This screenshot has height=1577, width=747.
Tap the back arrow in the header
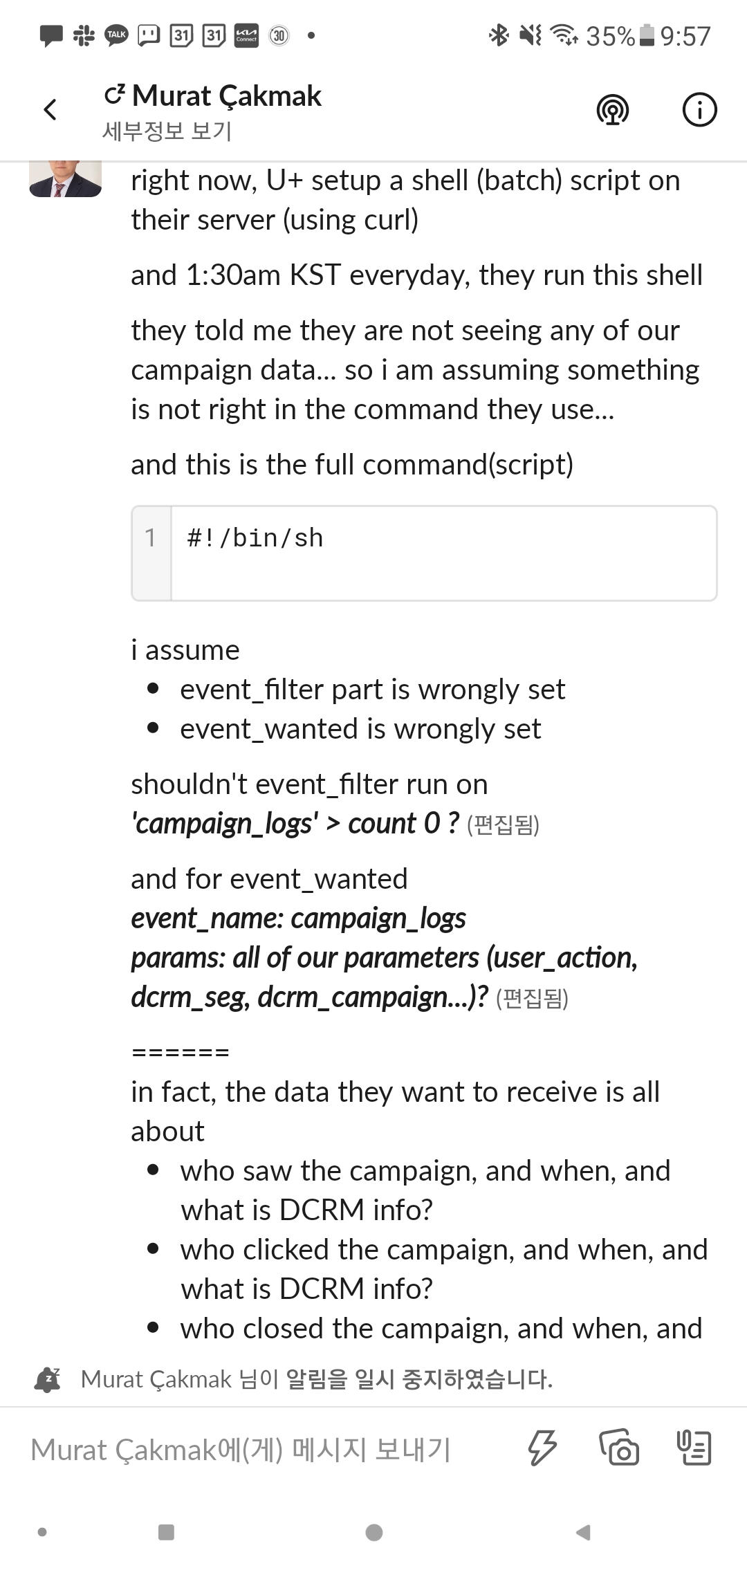[50, 110]
